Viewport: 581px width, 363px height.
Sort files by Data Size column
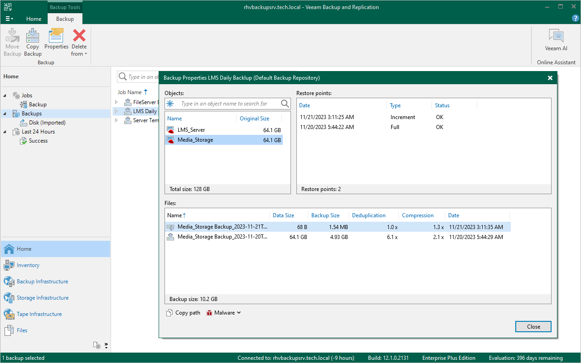[x=283, y=215]
